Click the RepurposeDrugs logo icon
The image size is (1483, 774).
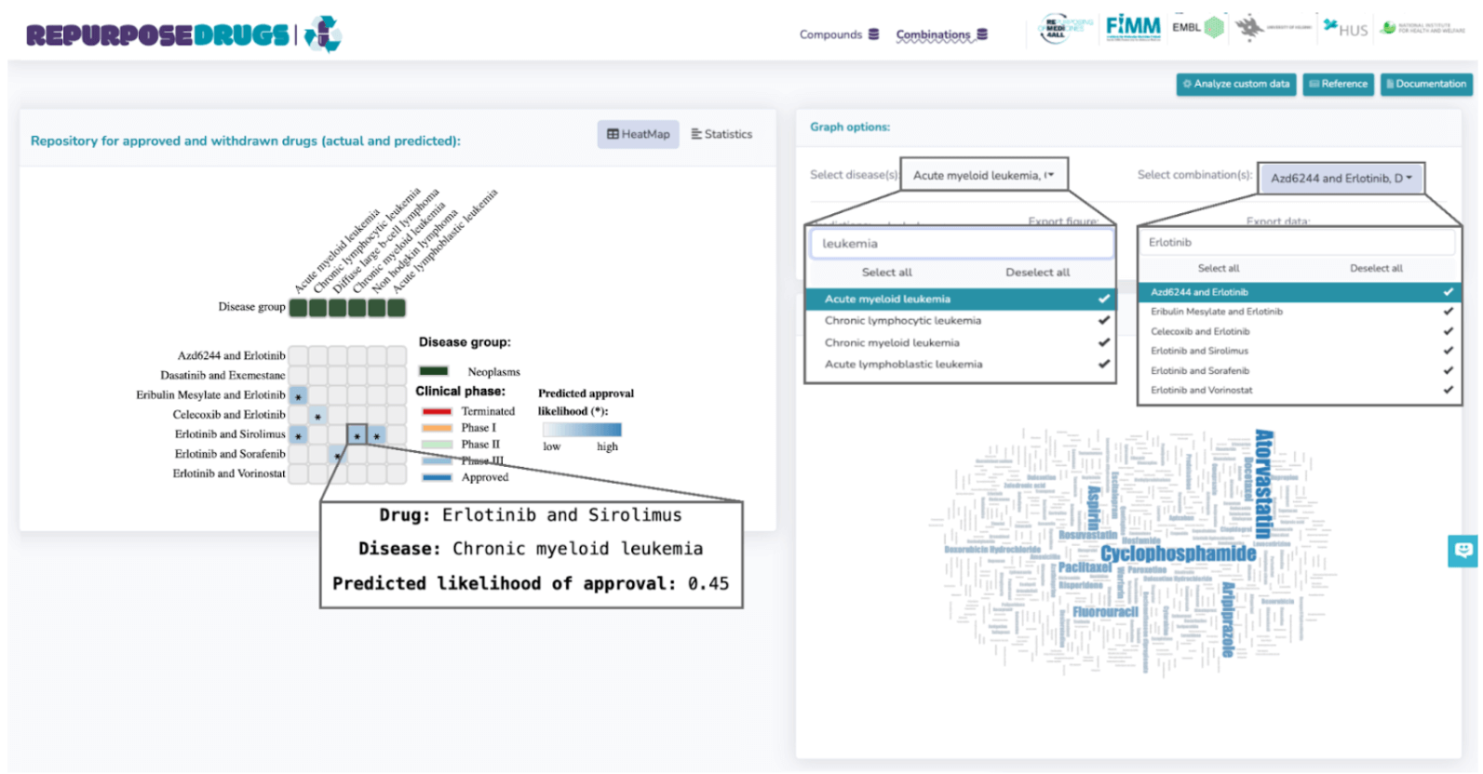(x=323, y=34)
